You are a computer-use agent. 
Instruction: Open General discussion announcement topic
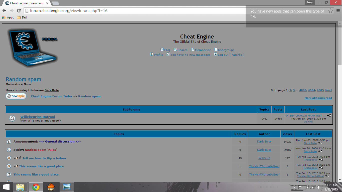60,141
